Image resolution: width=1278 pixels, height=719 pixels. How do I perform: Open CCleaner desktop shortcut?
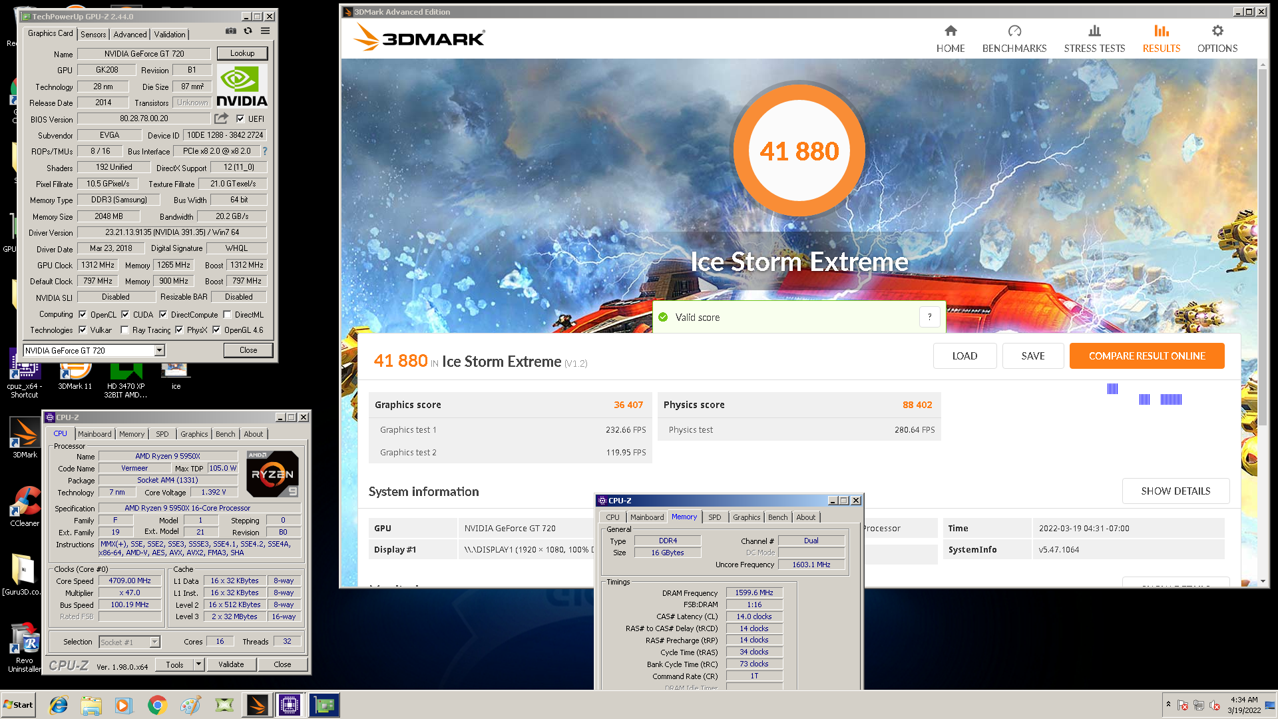(25, 506)
